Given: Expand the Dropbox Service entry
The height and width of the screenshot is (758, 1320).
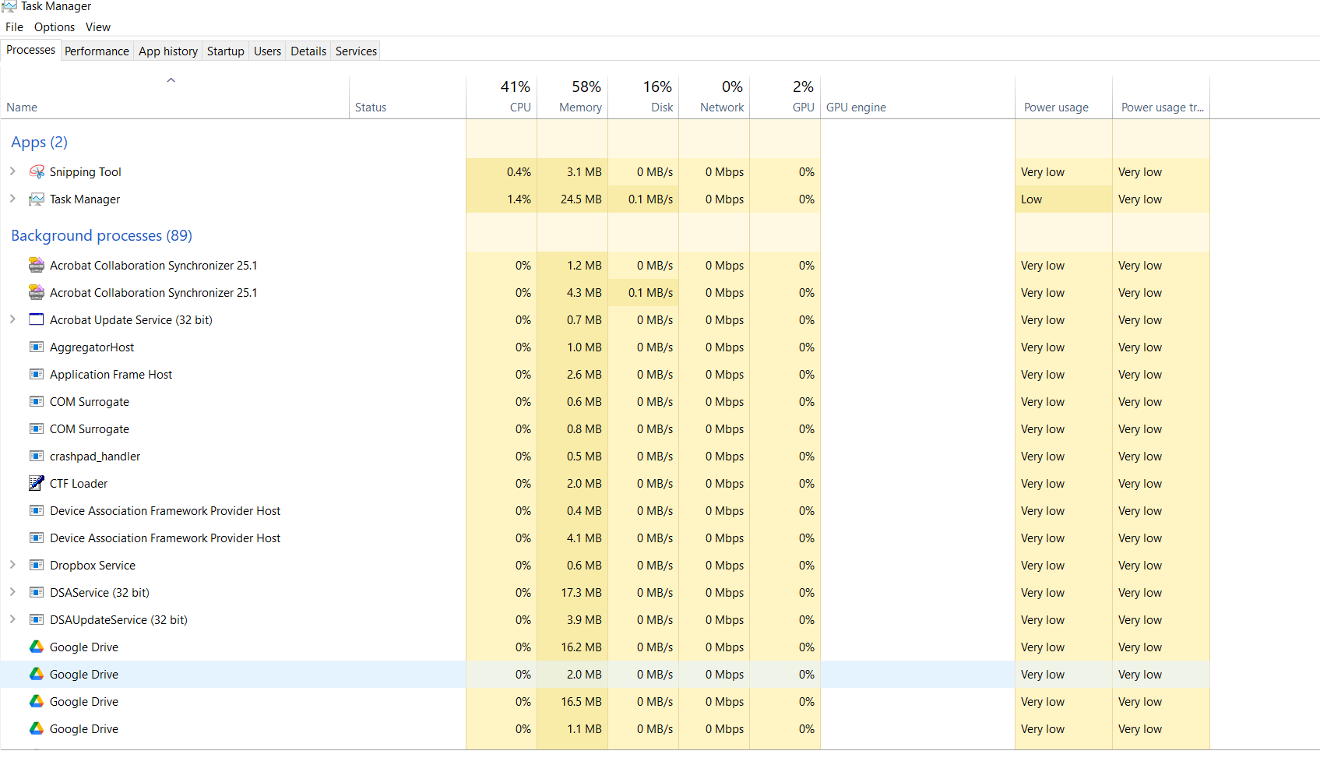Looking at the screenshot, I should 12,565.
